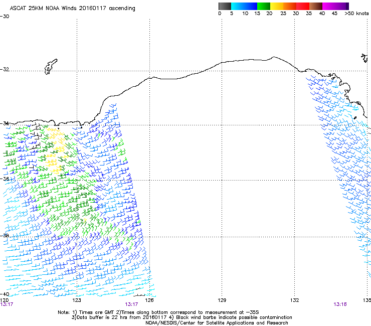Screen dimensions: 371x326
Task: Click the "20" label under the color scale
Action: click(x=269, y=14)
